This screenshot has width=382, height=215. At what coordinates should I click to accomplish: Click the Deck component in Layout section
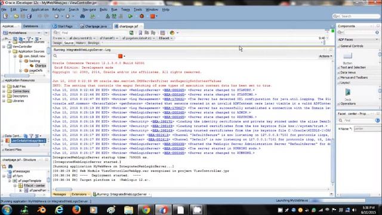[x=347, y=94]
